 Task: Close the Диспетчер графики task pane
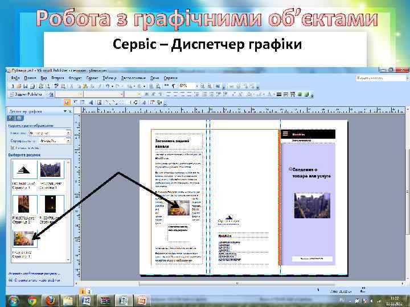pyautogui.click(x=70, y=111)
